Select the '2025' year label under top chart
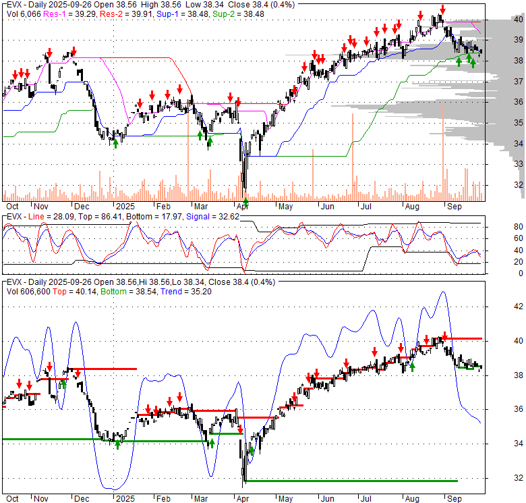 pyautogui.click(x=125, y=207)
